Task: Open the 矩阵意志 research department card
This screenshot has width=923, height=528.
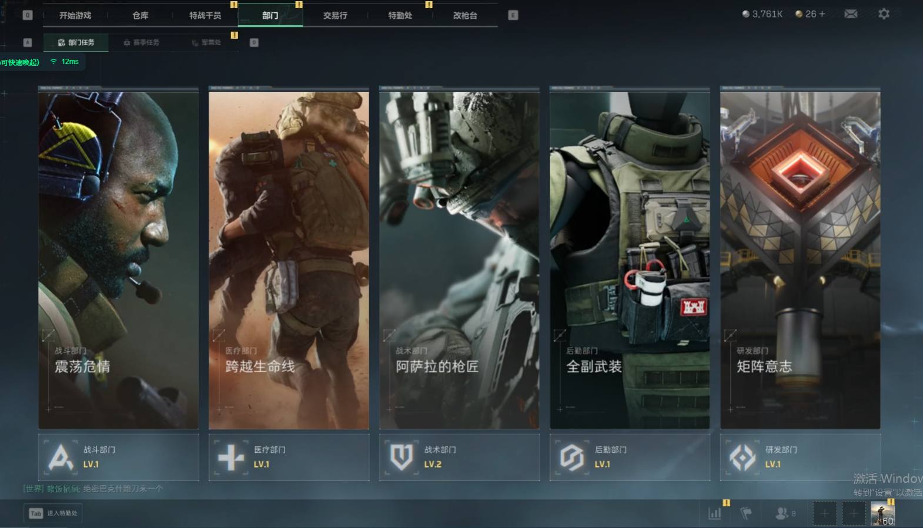Action: [800, 260]
